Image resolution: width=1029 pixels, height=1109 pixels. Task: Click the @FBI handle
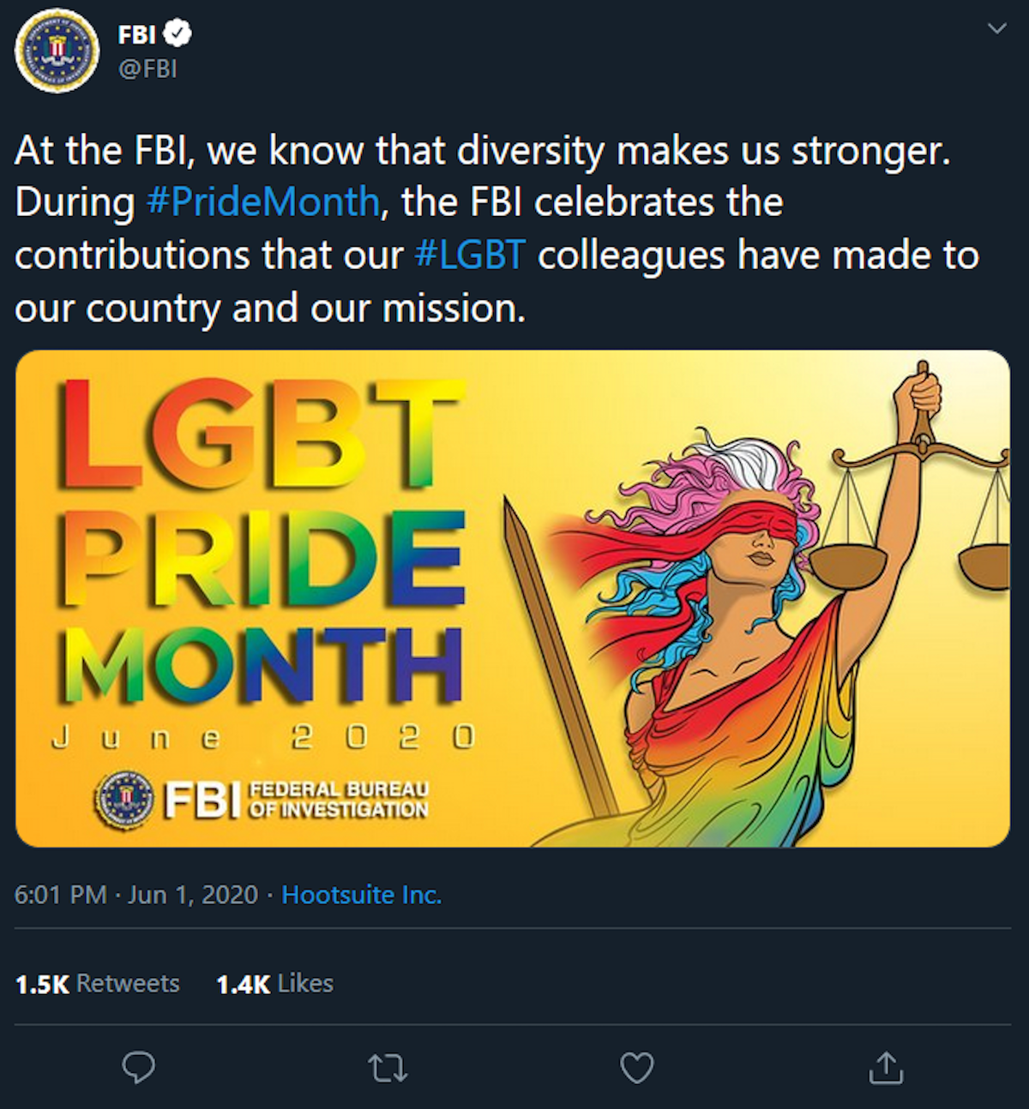147,69
